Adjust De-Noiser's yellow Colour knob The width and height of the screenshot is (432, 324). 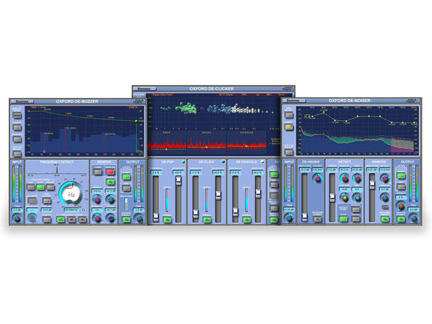pyautogui.click(x=345, y=198)
